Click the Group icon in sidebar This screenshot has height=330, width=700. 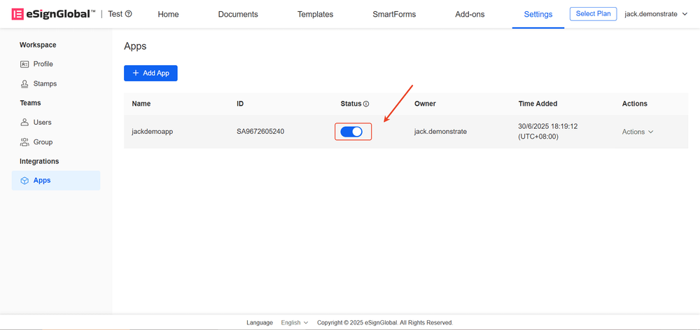click(x=24, y=142)
